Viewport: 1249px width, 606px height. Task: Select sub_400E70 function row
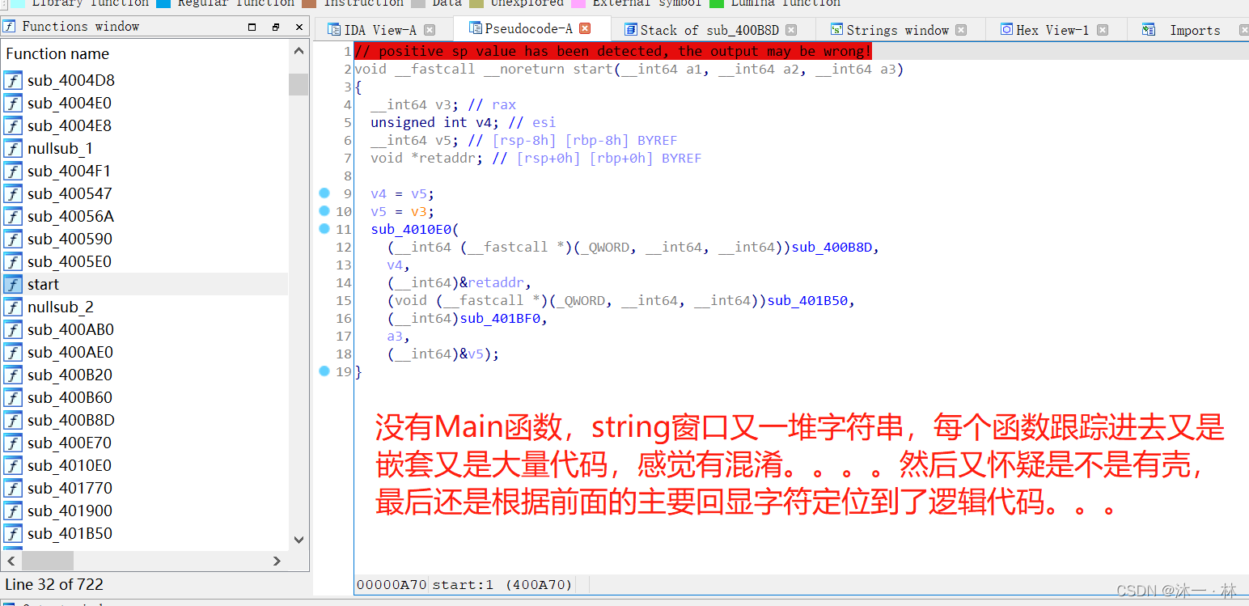tap(146, 443)
